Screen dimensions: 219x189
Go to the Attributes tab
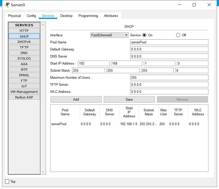pos(111,16)
